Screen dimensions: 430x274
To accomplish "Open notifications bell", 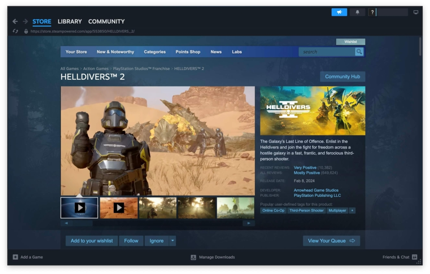I will [357, 12].
